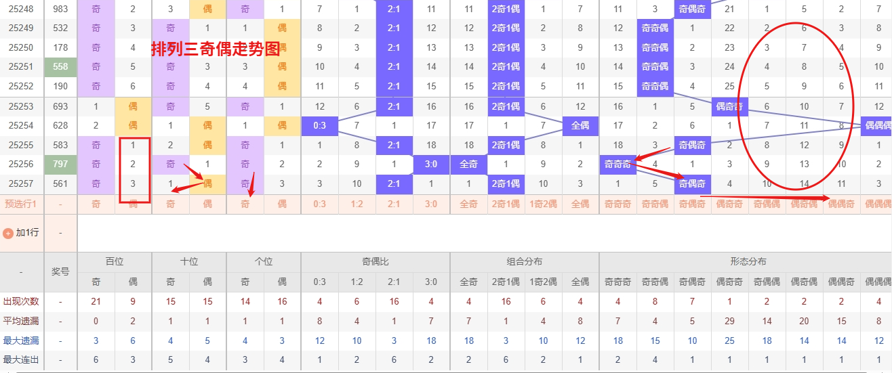Click the purple 3:0 cell in row 25256

point(431,164)
